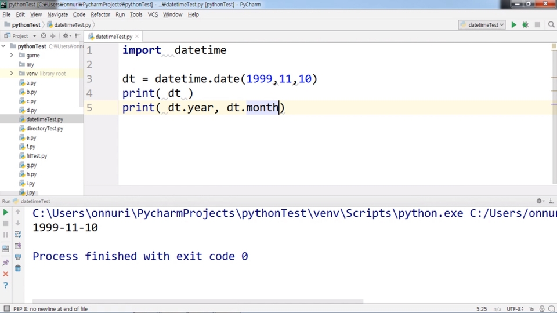Open the Tools menu
Viewport: 557px width, 313px height.
pyautogui.click(x=136, y=14)
